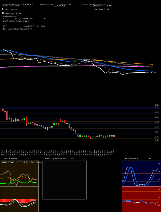The width and height of the screenshot is (161, 212).
Task: Click the 'ADX signal: SELL' text line
Action: tap(17, 29)
